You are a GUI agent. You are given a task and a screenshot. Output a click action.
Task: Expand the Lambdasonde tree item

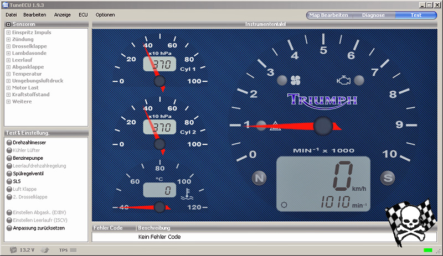(x=8, y=54)
